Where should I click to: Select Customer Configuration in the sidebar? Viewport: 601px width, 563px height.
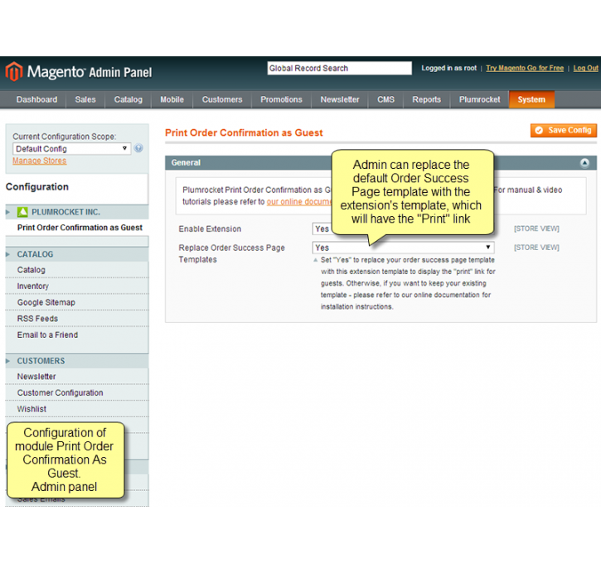tap(61, 392)
